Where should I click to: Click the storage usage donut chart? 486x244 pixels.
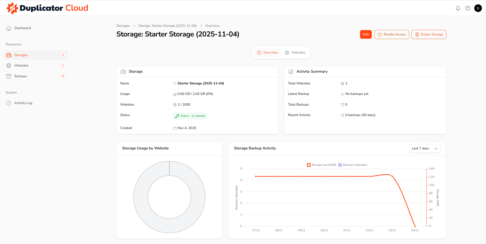141,197
